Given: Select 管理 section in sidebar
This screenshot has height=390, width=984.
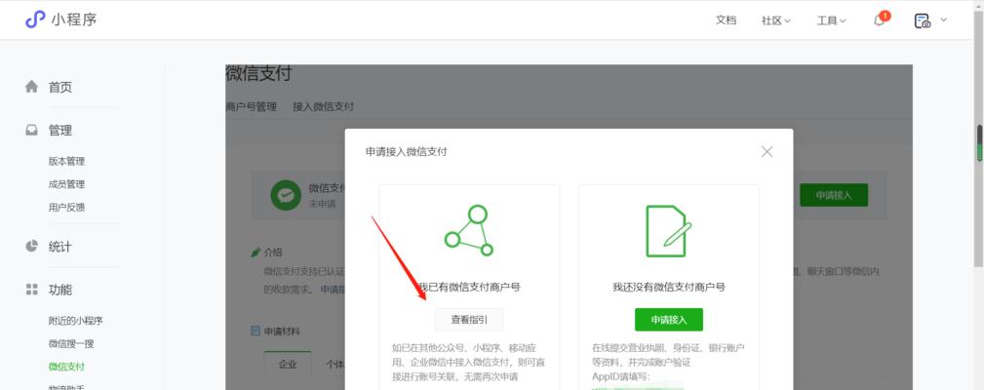Looking at the screenshot, I should click(60, 131).
